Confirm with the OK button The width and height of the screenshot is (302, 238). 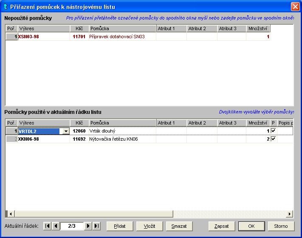(x=251, y=226)
